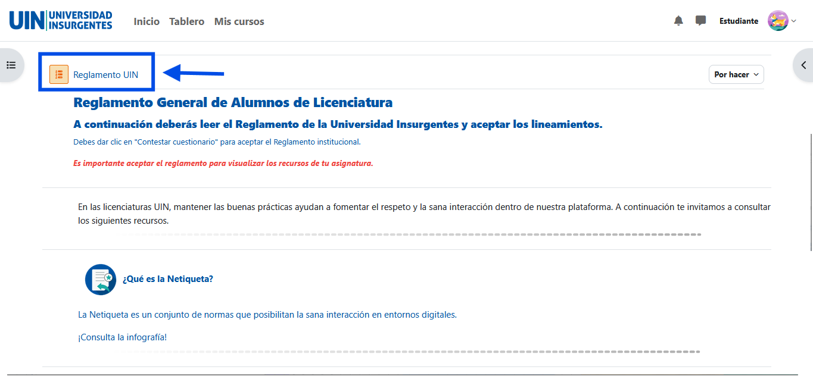Click the orange Reglamento UIN activity icon

59,74
